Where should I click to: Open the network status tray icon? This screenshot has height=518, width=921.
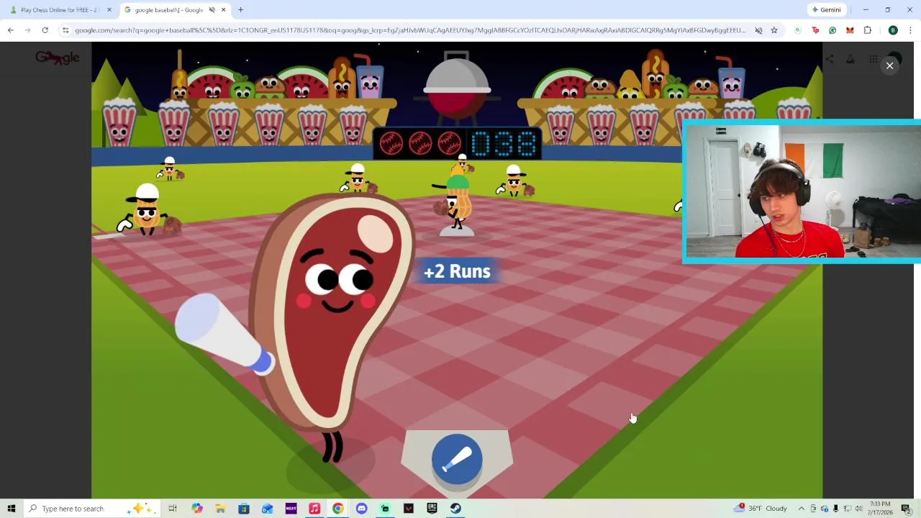pos(847,509)
